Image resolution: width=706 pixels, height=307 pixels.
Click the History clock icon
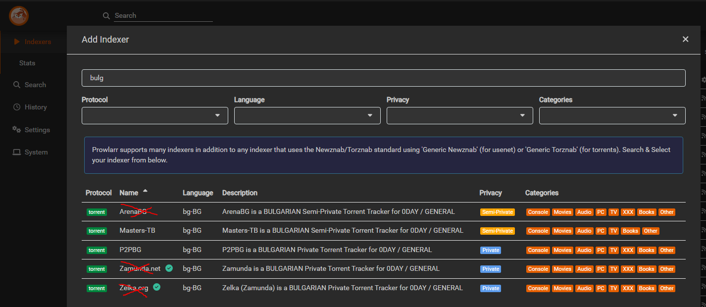[x=16, y=107]
